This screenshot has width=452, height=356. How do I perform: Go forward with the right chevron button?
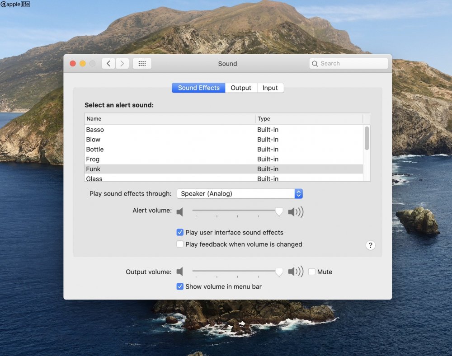pos(122,63)
